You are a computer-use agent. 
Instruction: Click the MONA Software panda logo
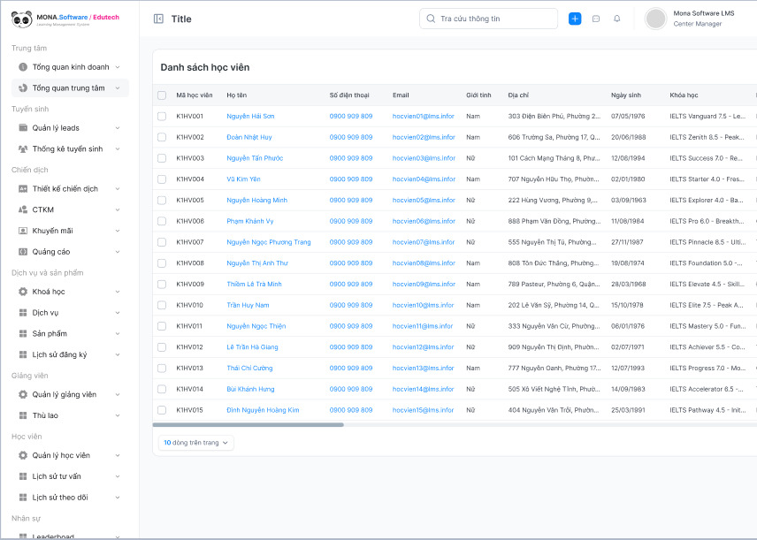coord(22,19)
